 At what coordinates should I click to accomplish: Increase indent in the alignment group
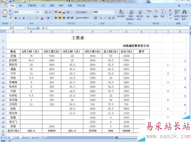pyautogui.click(x=72, y=18)
